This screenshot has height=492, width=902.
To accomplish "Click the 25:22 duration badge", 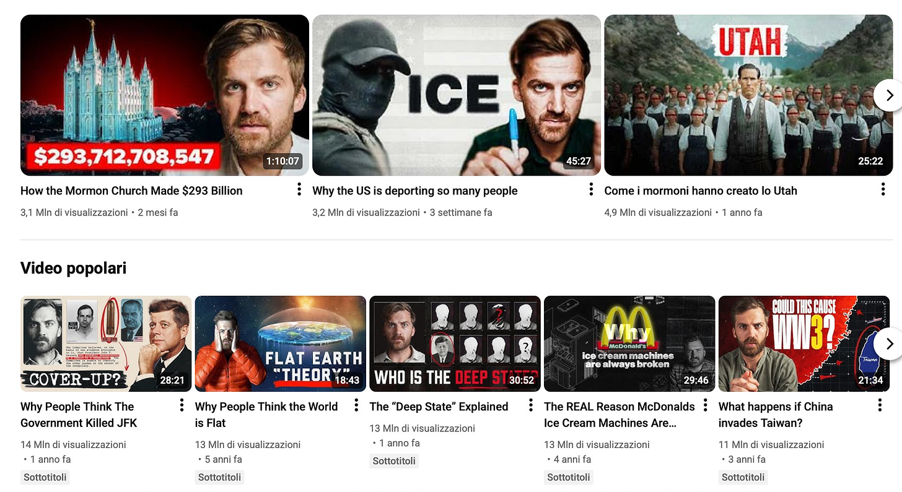I will click(870, 161).
